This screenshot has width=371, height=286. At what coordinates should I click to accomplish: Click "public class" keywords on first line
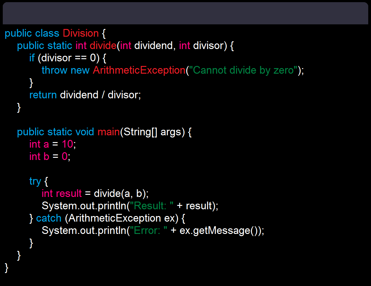(x=32, y=33)
